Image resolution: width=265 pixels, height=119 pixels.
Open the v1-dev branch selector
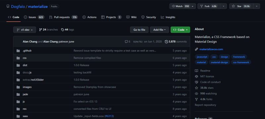coord(25,30)
